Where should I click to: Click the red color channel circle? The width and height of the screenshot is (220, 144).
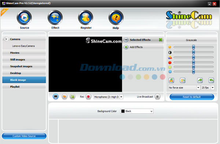170,62
